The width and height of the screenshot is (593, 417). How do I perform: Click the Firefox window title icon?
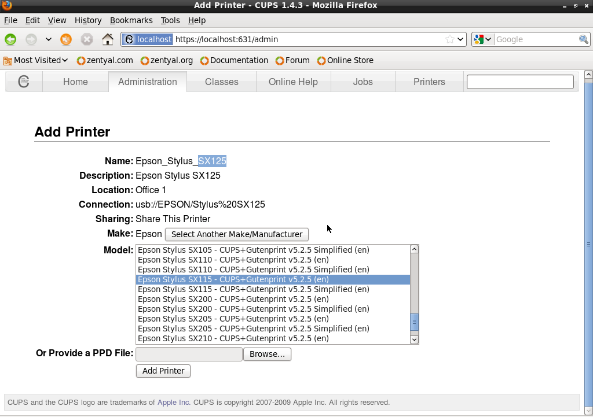(6, 5)
